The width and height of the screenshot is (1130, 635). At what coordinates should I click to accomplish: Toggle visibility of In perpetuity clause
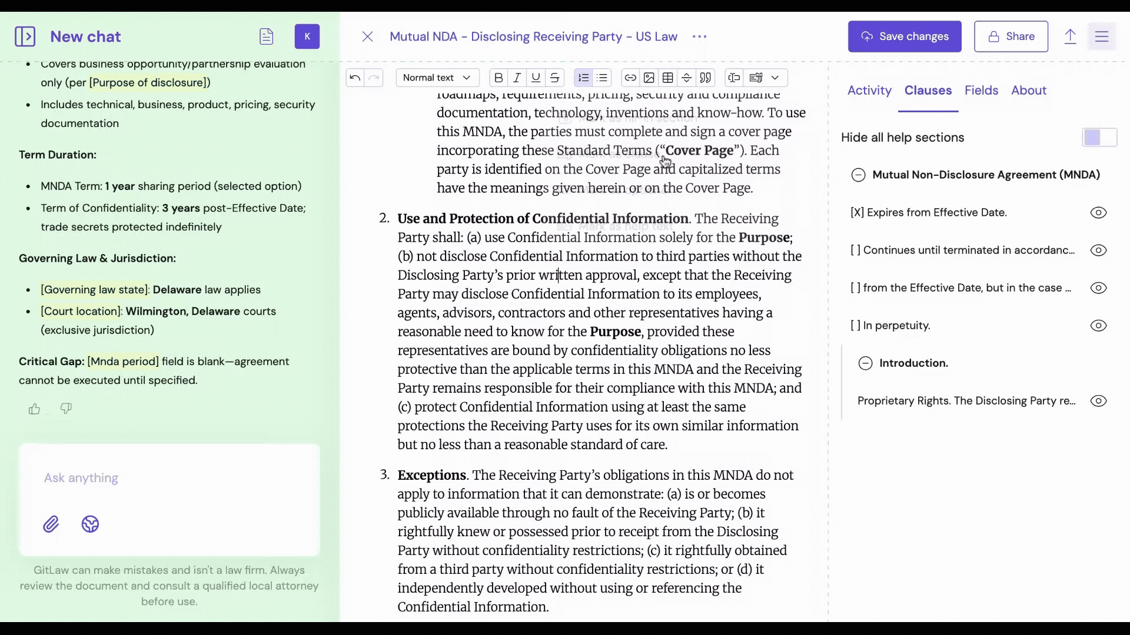1098,326
